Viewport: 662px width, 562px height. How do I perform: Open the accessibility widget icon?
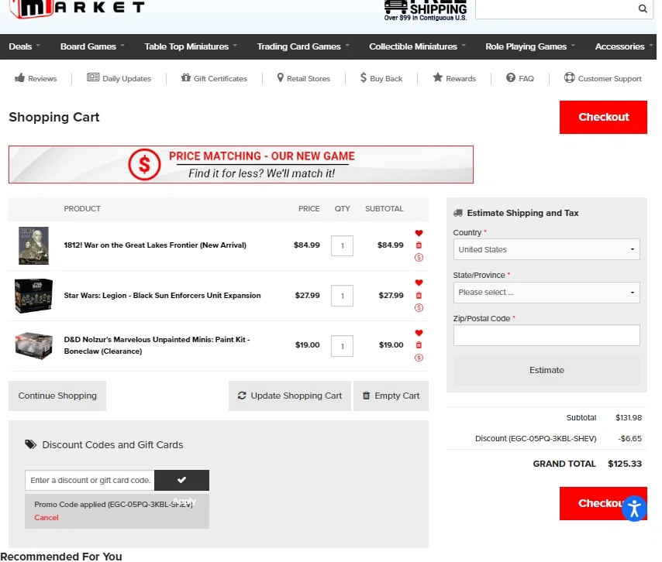point(634,509)
